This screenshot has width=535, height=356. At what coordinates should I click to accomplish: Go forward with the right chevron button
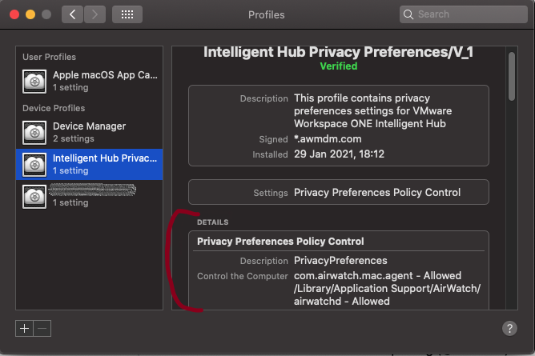click(95, 14)
